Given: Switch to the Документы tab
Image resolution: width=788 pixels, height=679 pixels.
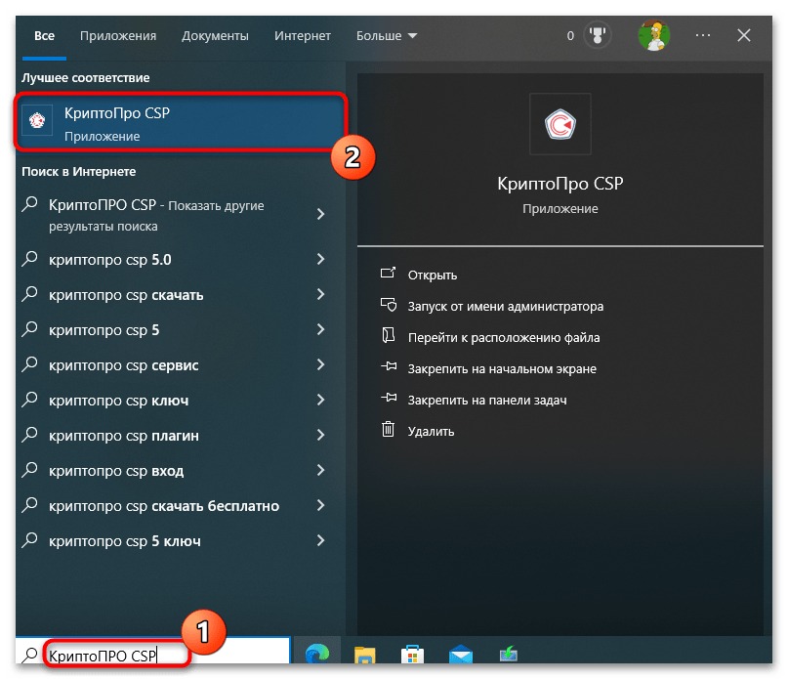Looking at the screenshot, I should (215, 36).
